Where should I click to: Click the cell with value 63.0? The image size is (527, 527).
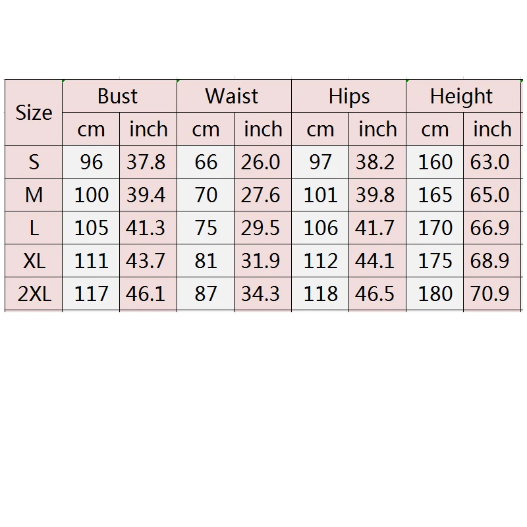tap(490, 162)
